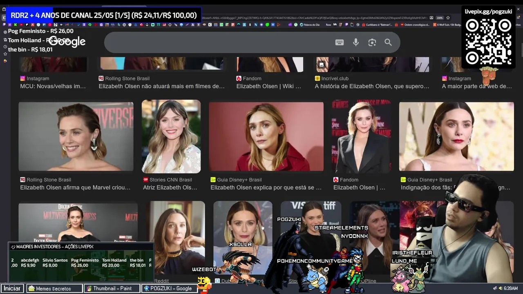Click the Iniciar start button
523x294 pixels.
coord(12,288)
